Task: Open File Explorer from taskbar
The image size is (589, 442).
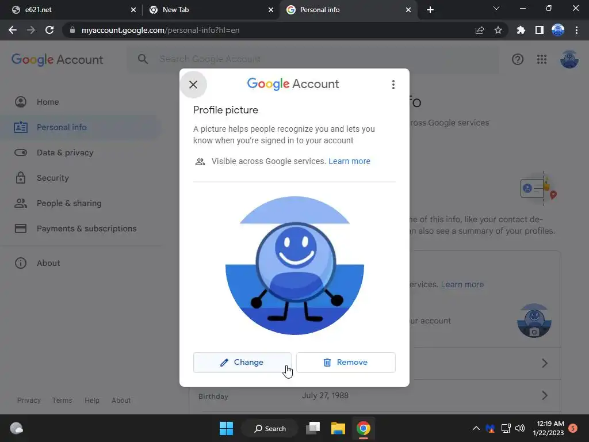Action: [338, 428]
